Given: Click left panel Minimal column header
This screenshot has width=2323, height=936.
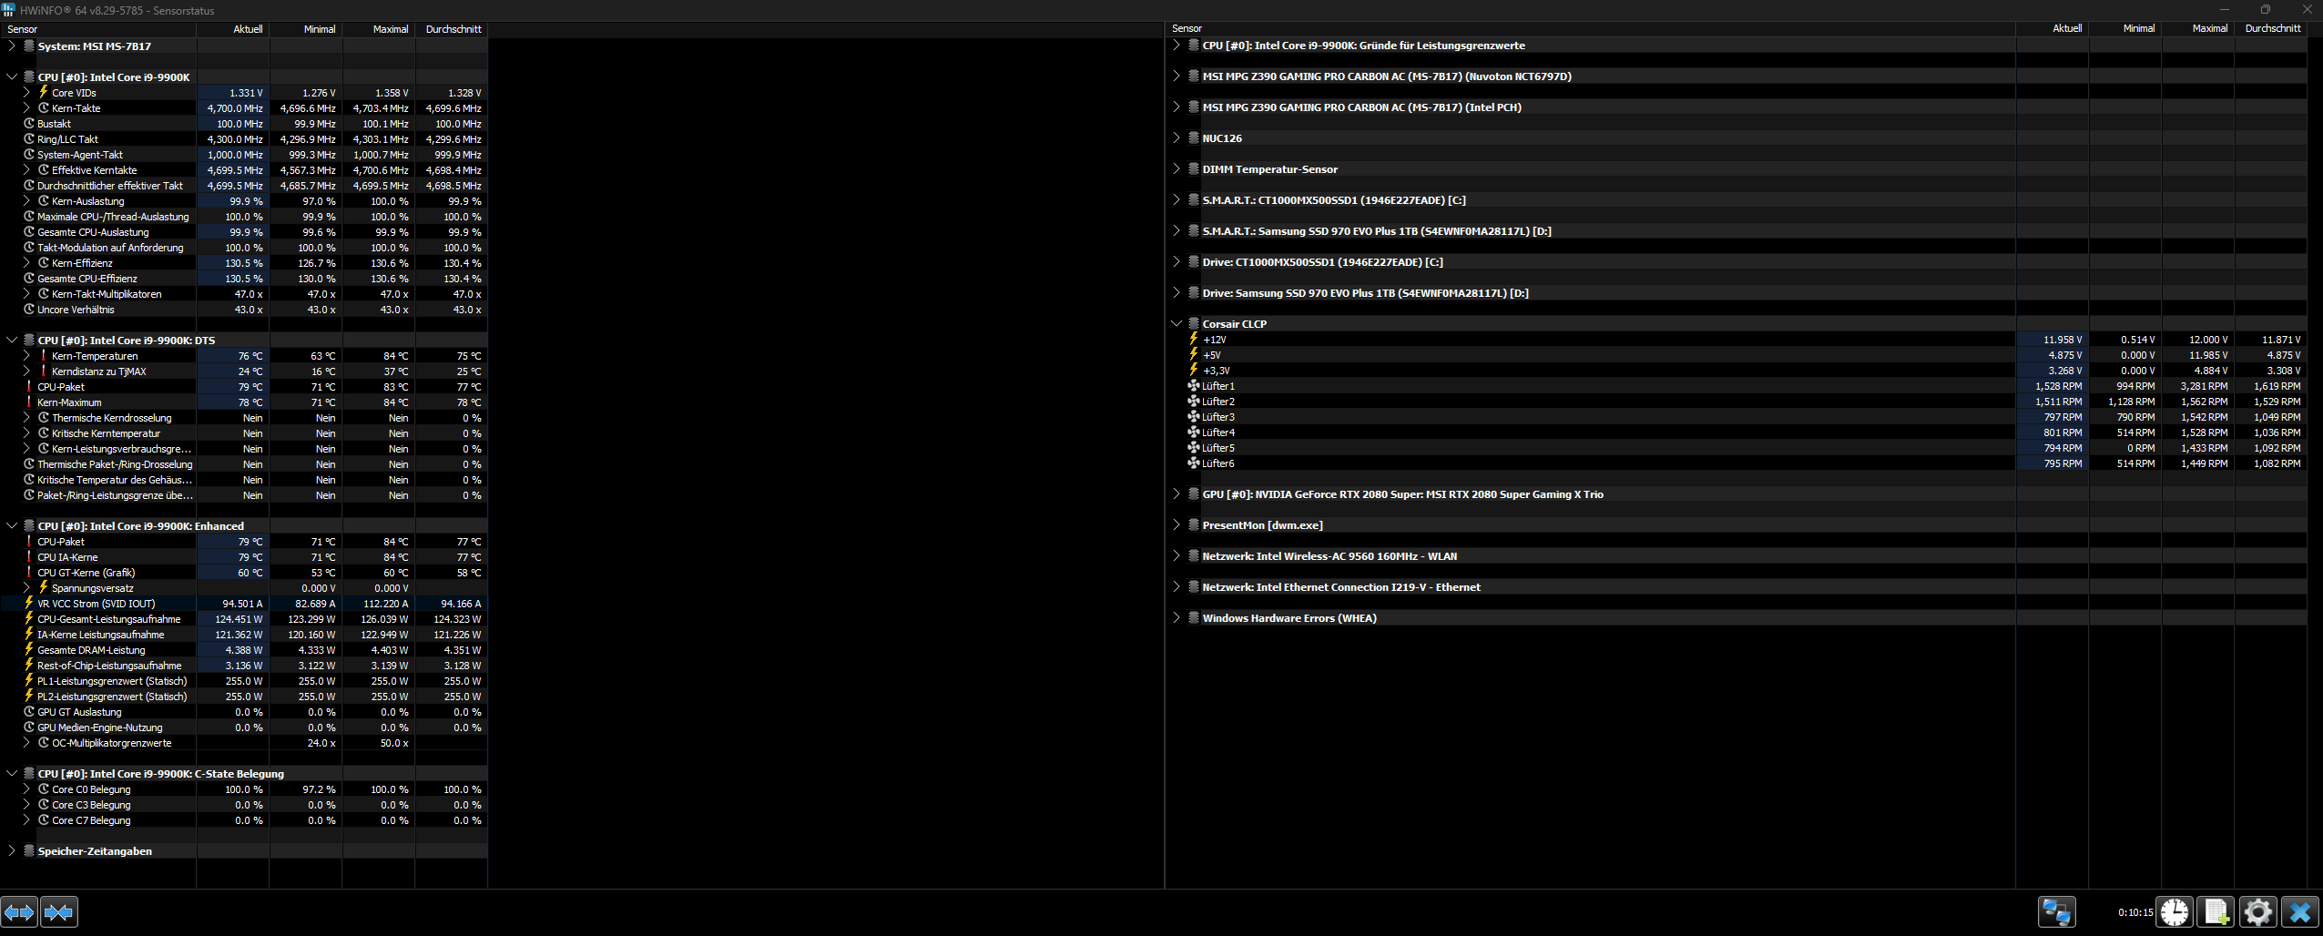Looking at the screenshot, I should tap(306, 29).
